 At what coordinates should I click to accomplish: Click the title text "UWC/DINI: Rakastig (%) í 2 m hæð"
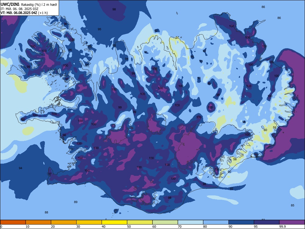click(29, 5)
